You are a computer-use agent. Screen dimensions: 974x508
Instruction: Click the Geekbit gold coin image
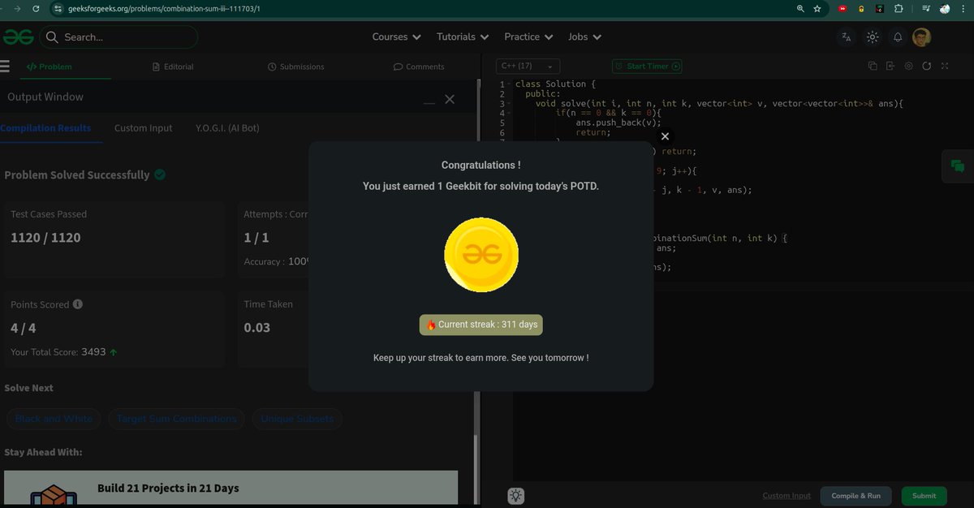point(481,255)
